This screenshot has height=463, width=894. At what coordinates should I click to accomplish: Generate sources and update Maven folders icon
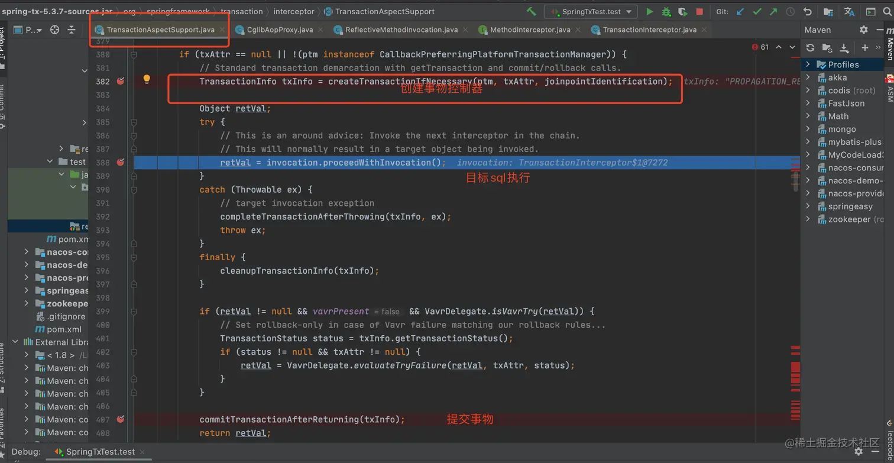tap(827, 47)
